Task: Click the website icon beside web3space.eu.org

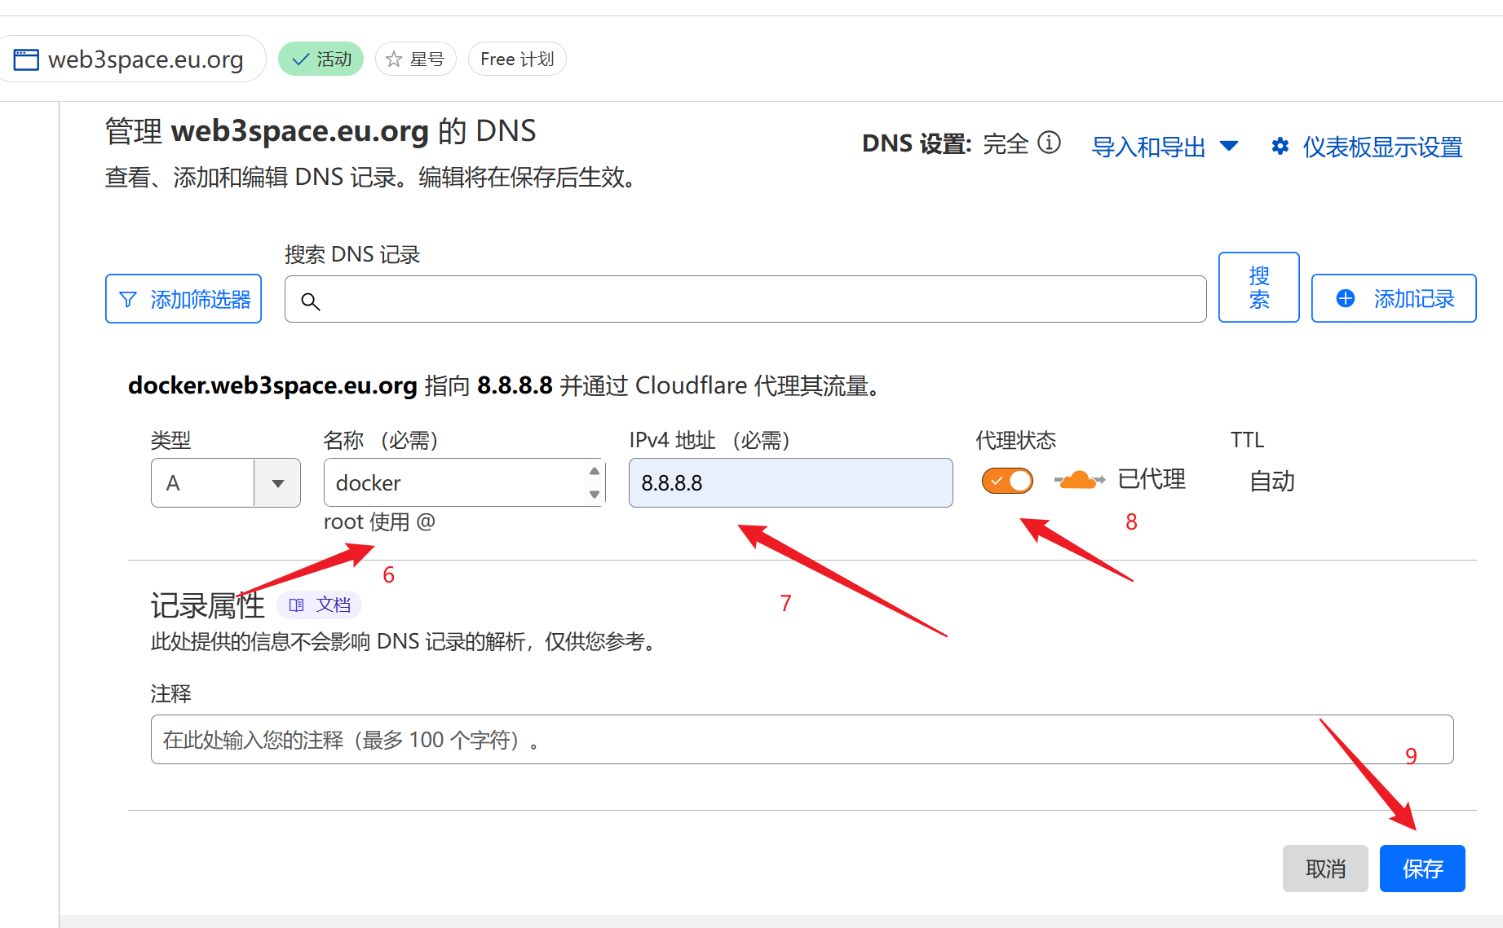Action: (x=25, y=58)
